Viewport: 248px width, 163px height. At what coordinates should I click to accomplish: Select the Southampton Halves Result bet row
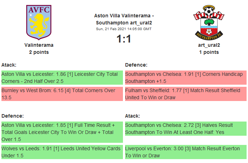pos(186,129)
